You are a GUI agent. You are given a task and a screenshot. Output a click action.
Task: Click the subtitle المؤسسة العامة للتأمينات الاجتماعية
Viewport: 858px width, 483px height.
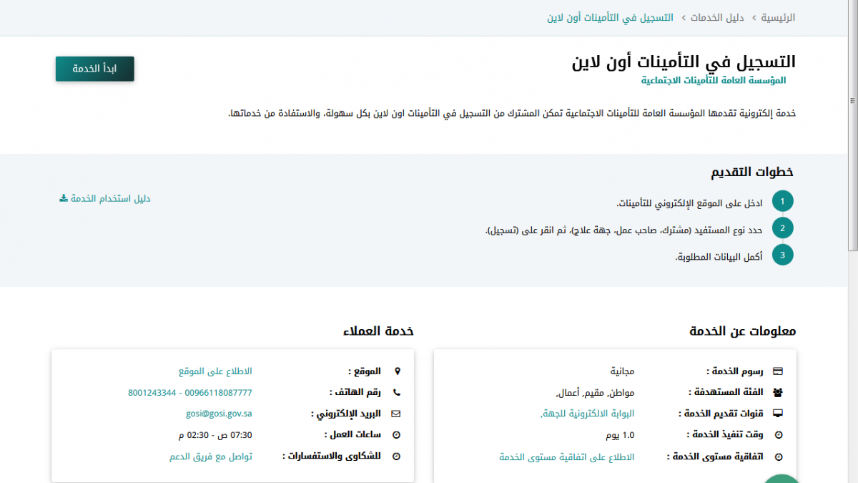pos(714,80)
